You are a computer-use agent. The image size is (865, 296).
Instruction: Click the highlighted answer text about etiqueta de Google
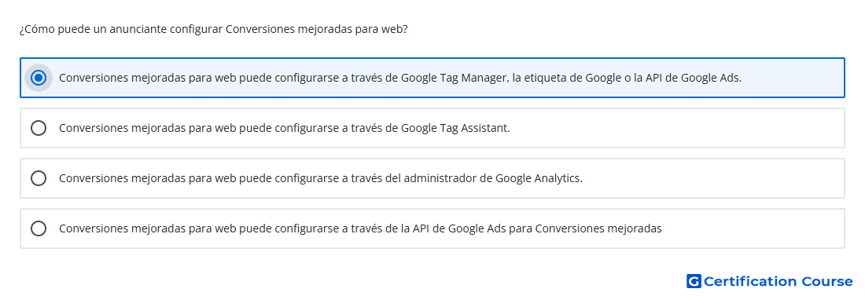[400, 78]
